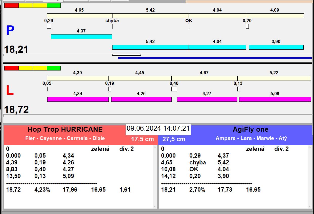314x214 pixels.
Task: Select the AgiFly one team header
Action: coord(251,129)
